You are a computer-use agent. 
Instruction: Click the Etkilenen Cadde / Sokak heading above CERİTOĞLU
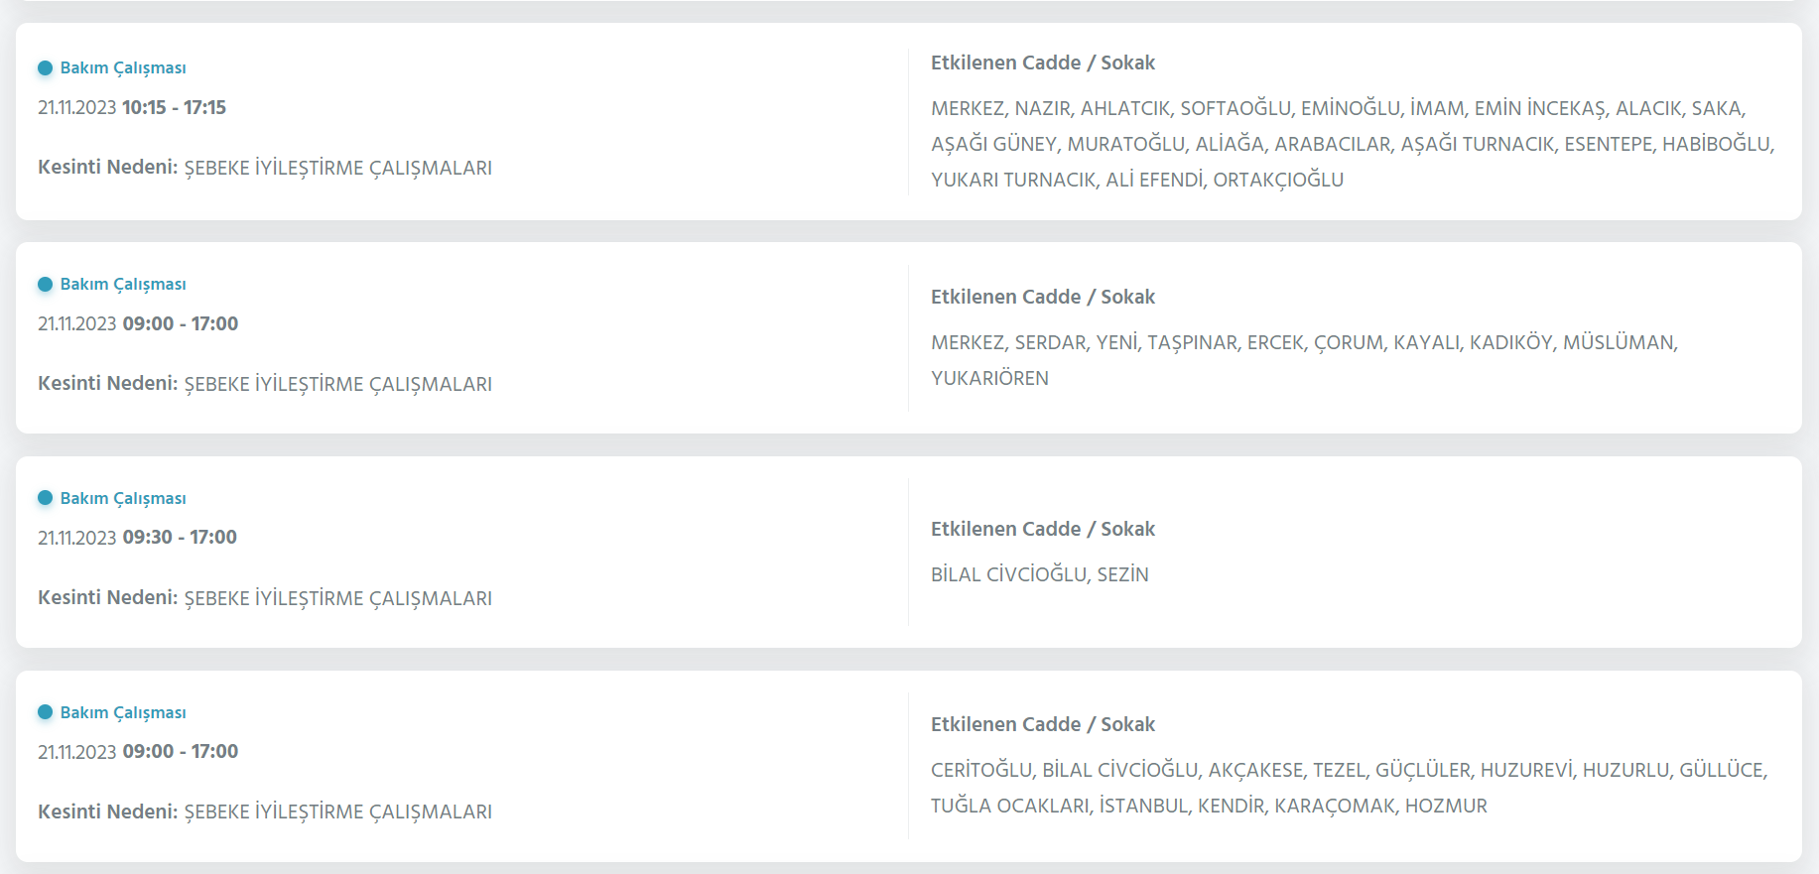click(1042, 724)
